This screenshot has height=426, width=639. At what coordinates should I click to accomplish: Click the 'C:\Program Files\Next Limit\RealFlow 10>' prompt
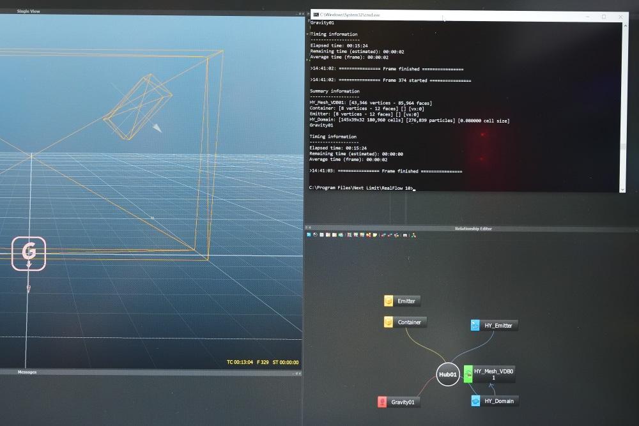click(361, 188)
